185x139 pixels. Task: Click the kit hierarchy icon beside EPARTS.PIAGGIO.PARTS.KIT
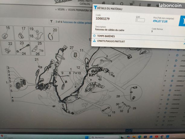pos(94,41)
